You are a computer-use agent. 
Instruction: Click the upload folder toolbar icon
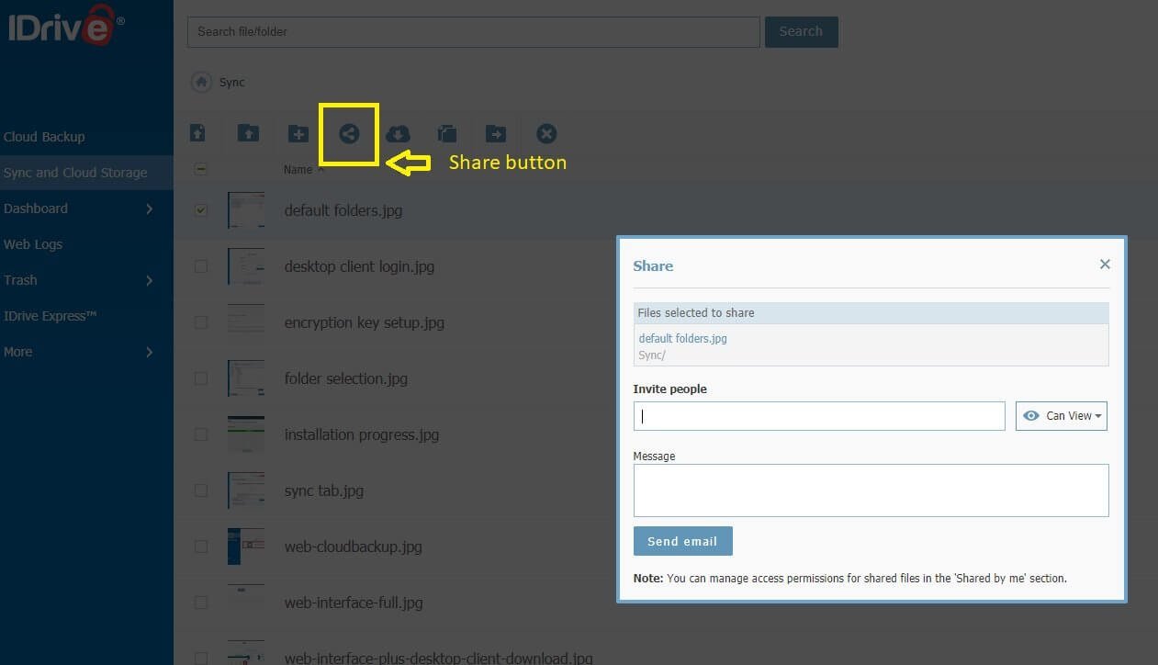248,133
